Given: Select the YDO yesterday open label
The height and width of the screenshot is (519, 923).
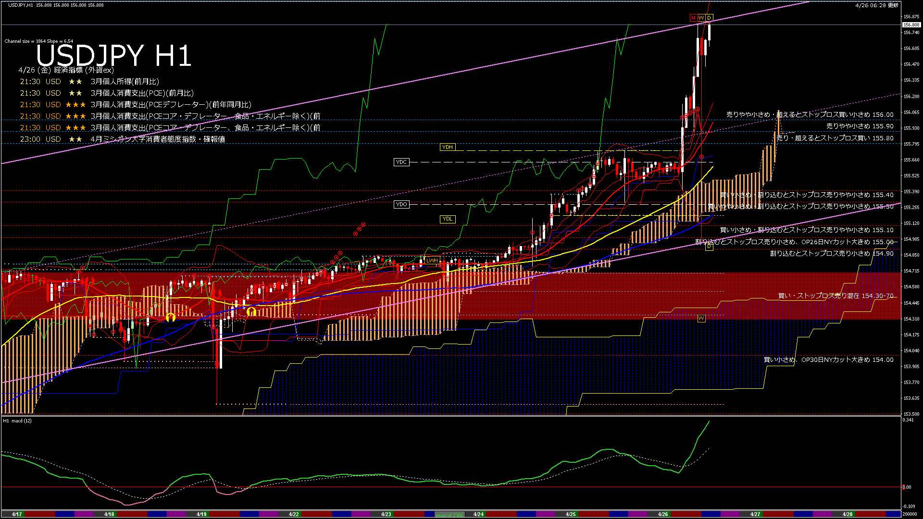Looking at the screenshot, I should point(401,205).
